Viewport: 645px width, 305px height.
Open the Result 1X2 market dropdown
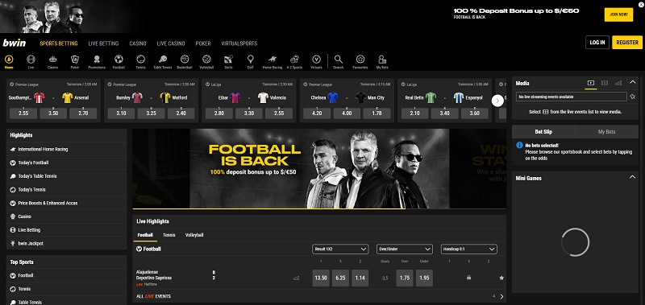coord(340,249)
